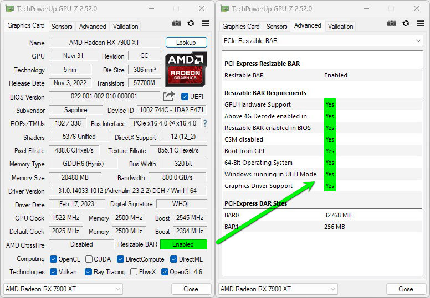430x298 pixels.
Task: Refresh data using right window refresh icon
Action: click(x=406, y=24)
